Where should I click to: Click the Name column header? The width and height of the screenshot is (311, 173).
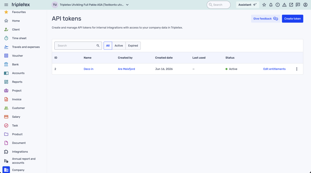(x=87, y=58)
